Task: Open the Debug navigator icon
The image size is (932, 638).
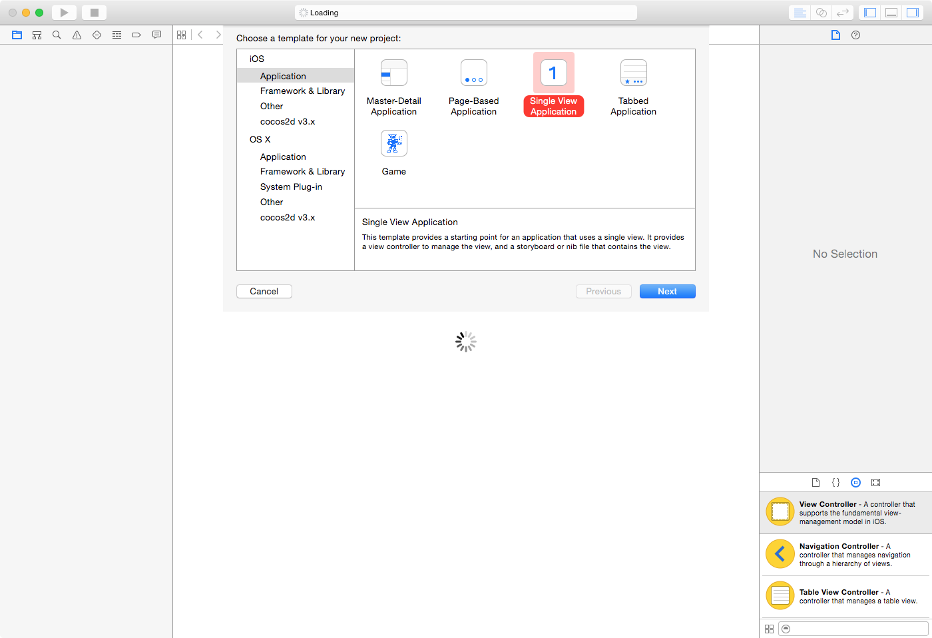Action: 117,35
